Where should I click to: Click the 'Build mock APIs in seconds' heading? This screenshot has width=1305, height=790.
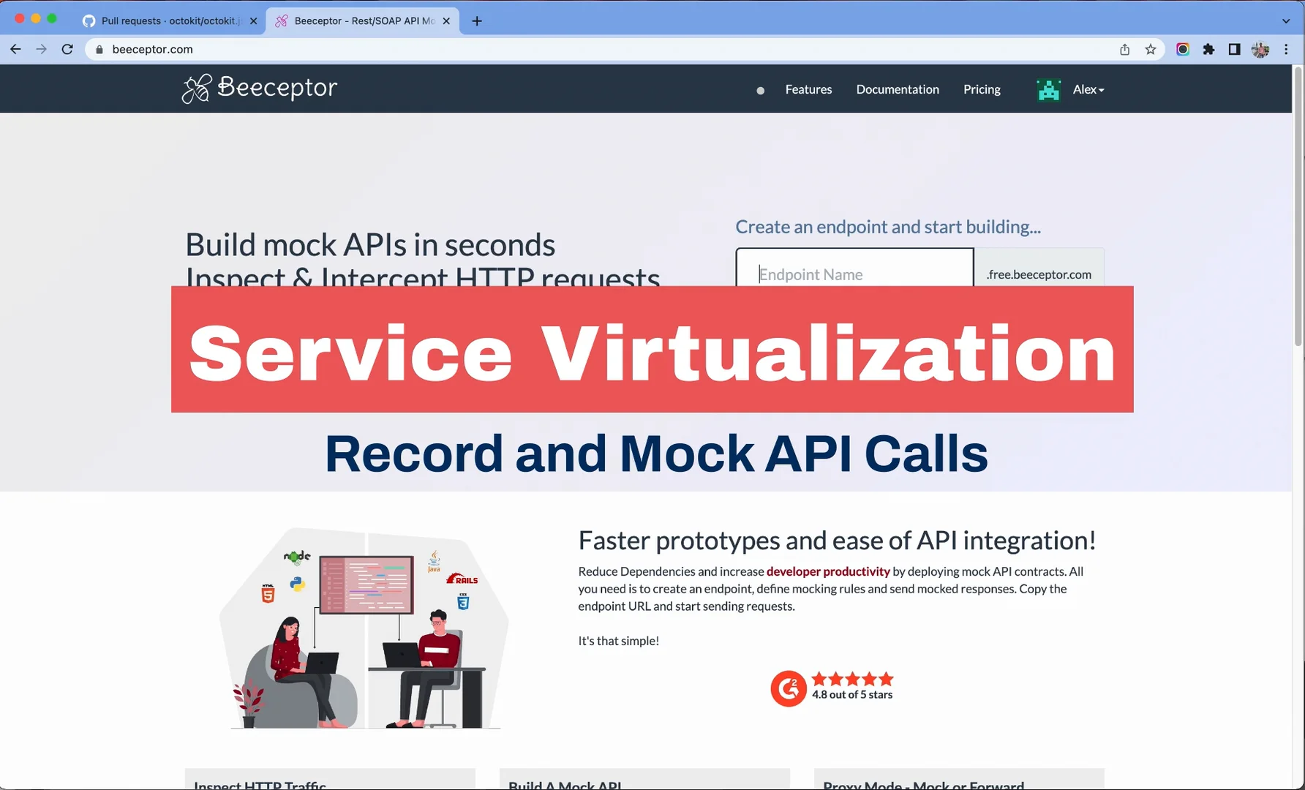(370, 244)
